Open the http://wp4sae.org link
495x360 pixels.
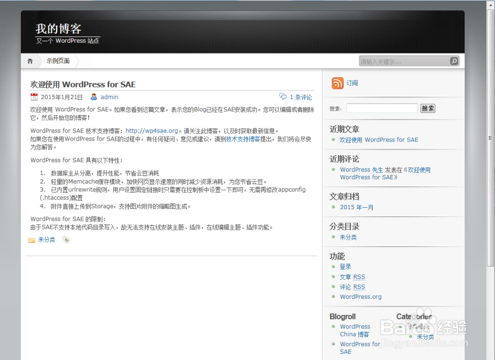pos(152,131)
